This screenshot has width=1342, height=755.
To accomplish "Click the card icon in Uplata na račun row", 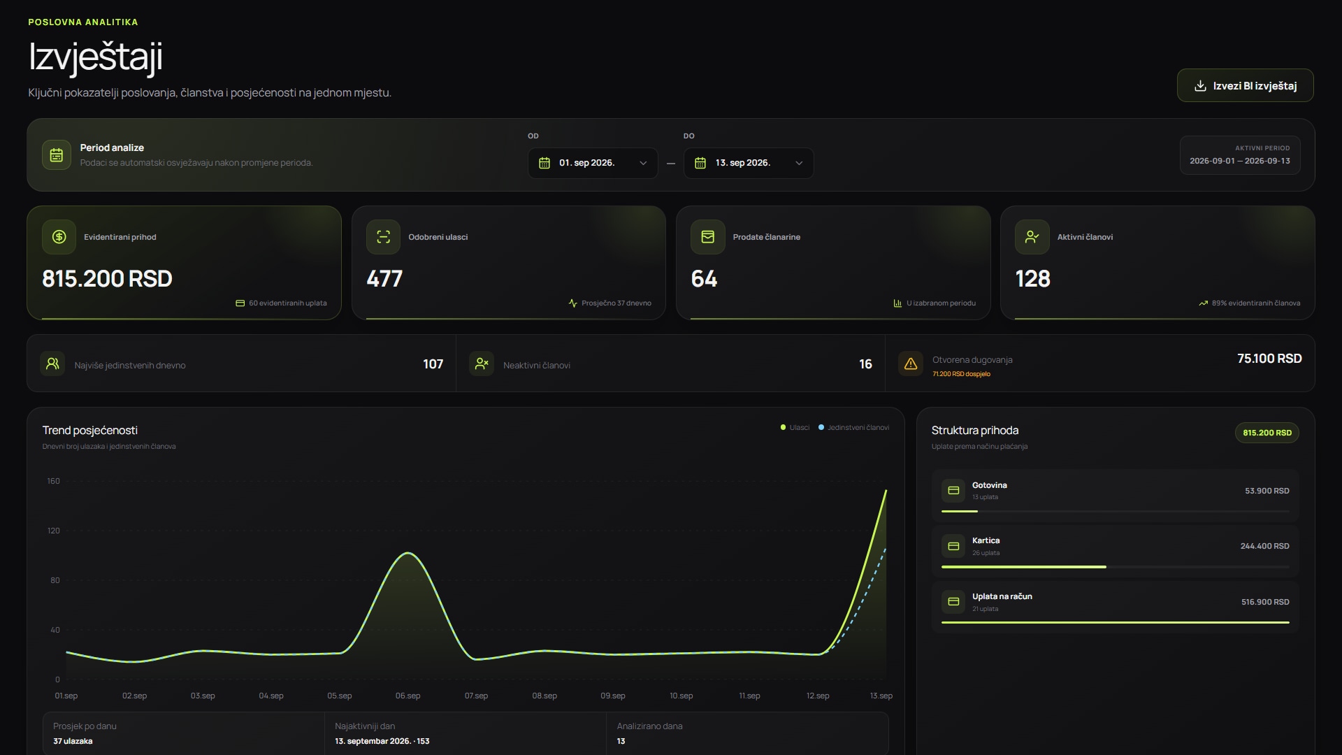I will click(x=953, y=601).
